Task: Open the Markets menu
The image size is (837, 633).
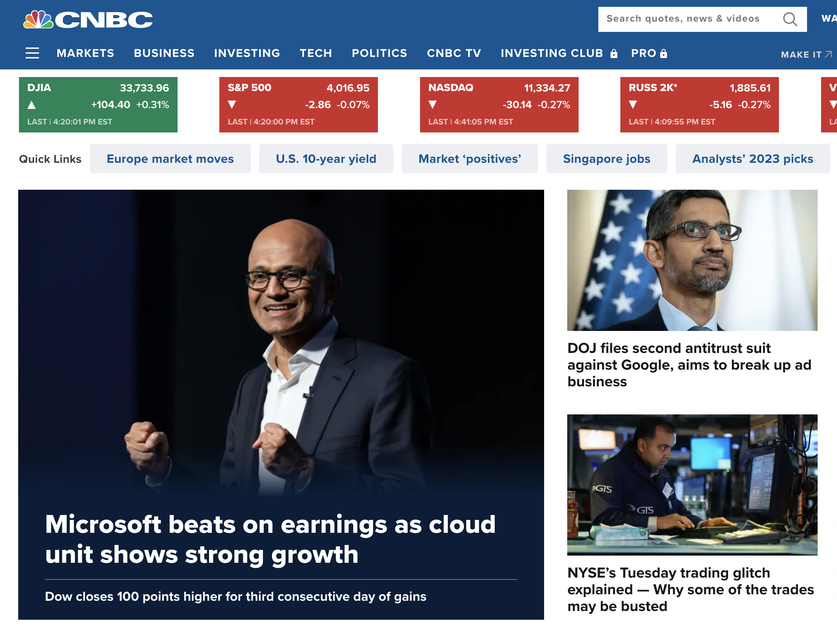Action: click(85, 53)
